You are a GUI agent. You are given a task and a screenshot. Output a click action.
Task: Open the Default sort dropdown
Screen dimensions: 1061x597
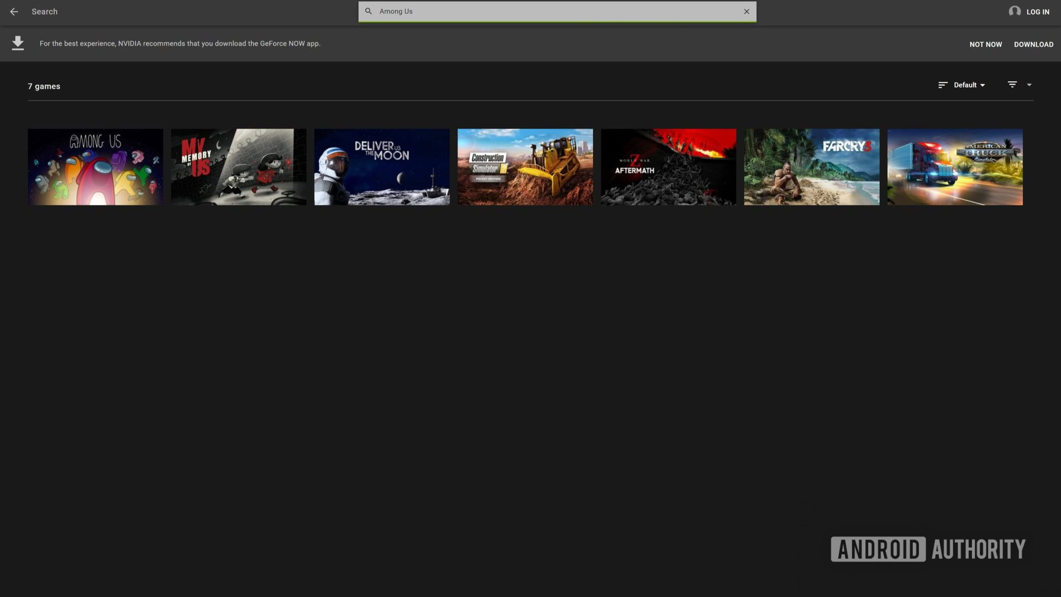(x=969, y=85)
